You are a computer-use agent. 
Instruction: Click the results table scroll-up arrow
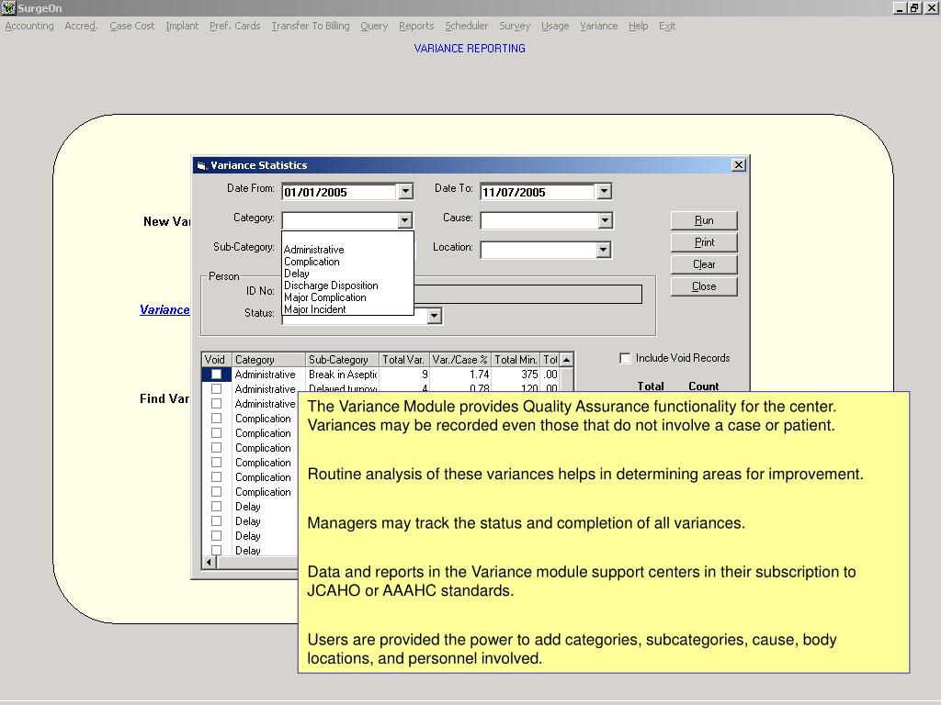566,359
